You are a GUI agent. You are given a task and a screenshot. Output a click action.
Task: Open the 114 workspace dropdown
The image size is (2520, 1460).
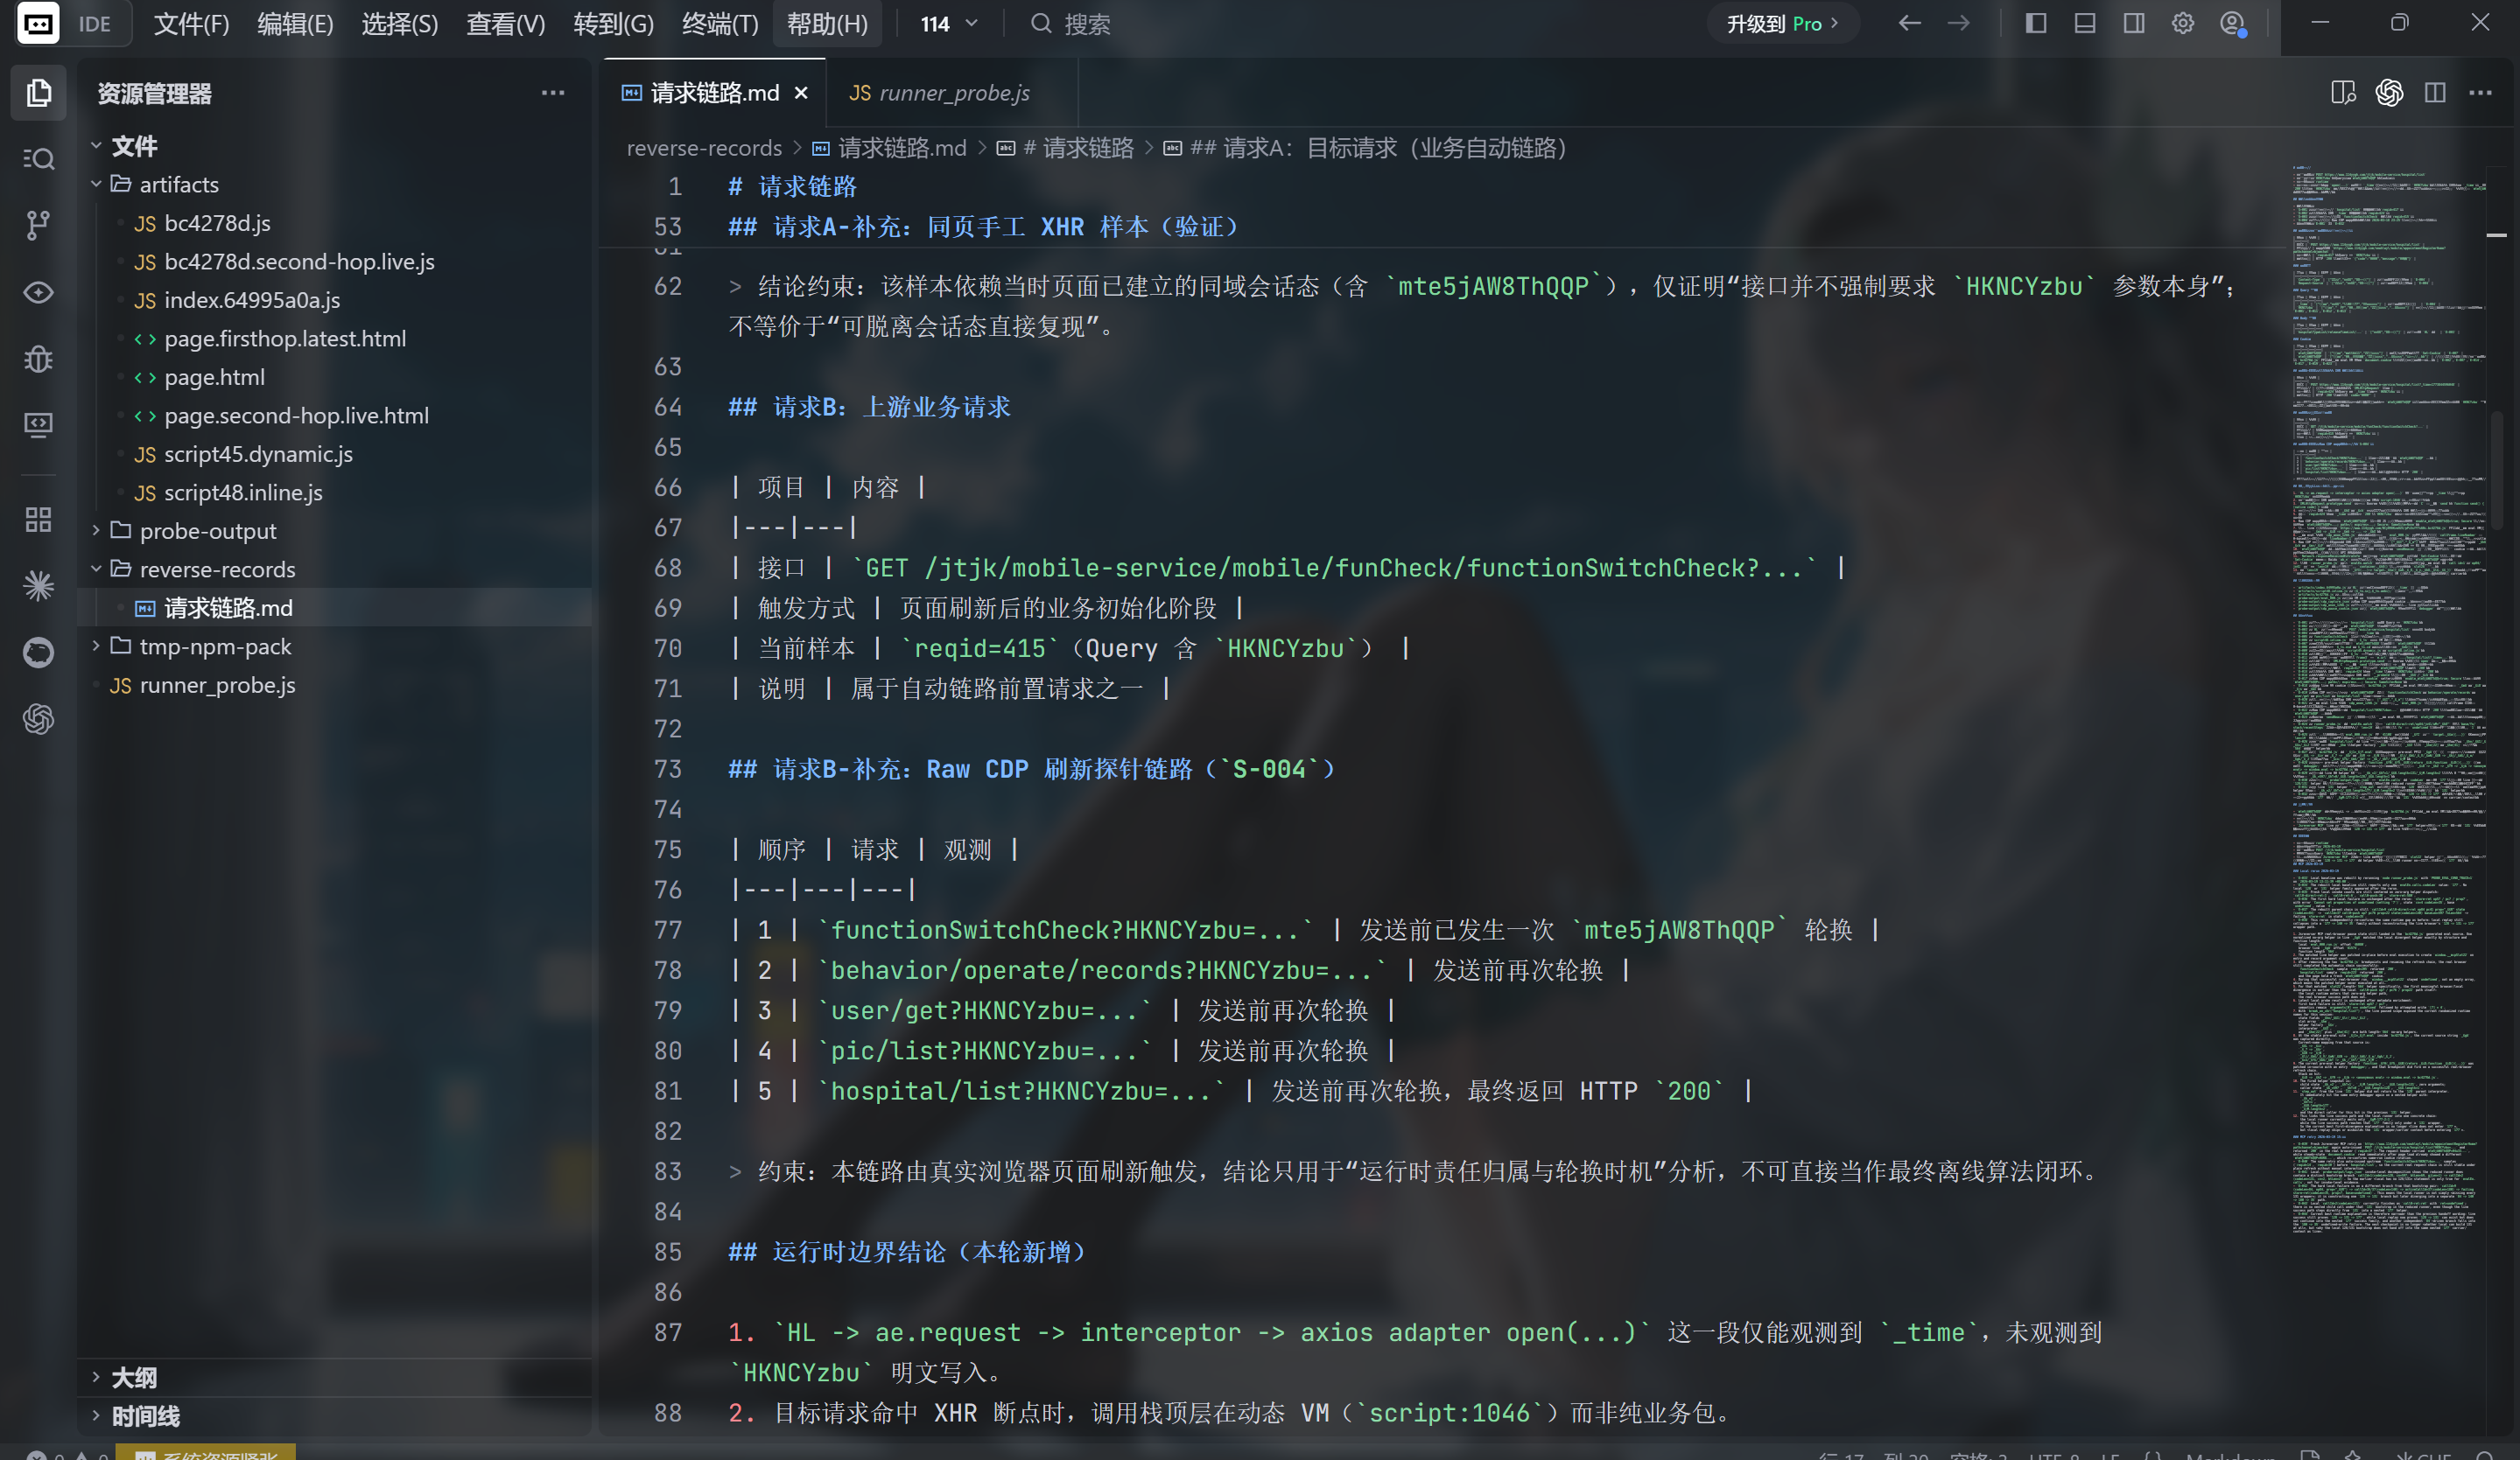pos(948,23)
